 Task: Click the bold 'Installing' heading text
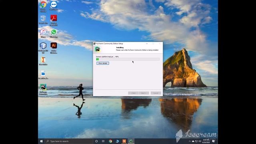coord(120,48)
